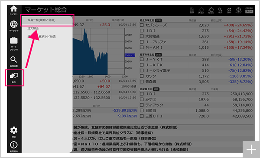The width and height of the screenshot is (260, 158).
Task: Open the ポートフォリオ briefcase icon
Action: pos(14,44)
